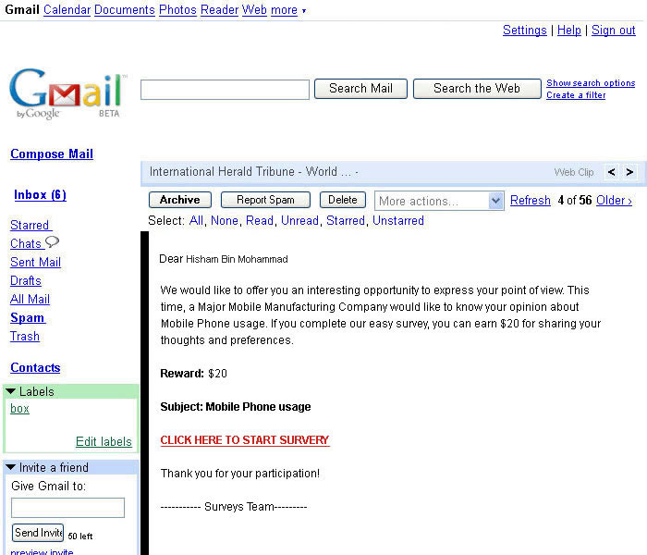Select Unstarred messages link

pyautogui.click(x=398, y=220)
